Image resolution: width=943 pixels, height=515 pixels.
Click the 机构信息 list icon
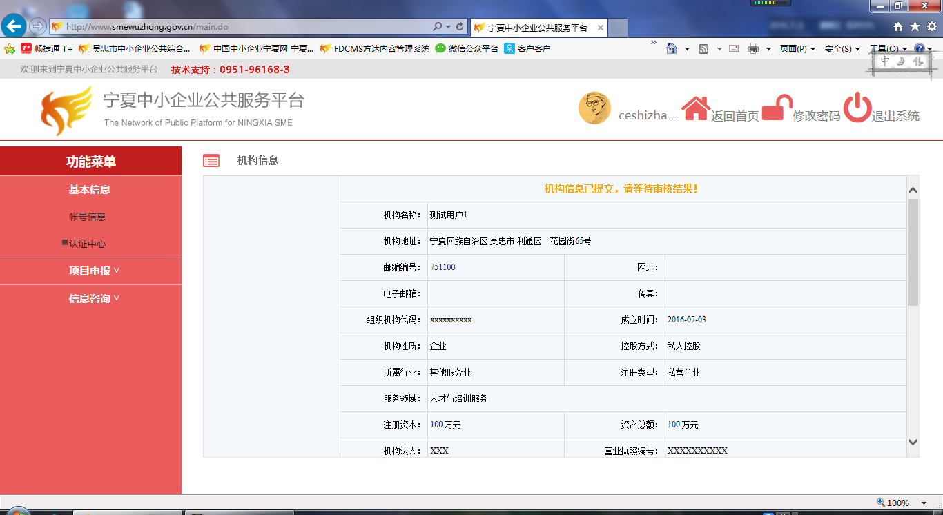(211, 161)
